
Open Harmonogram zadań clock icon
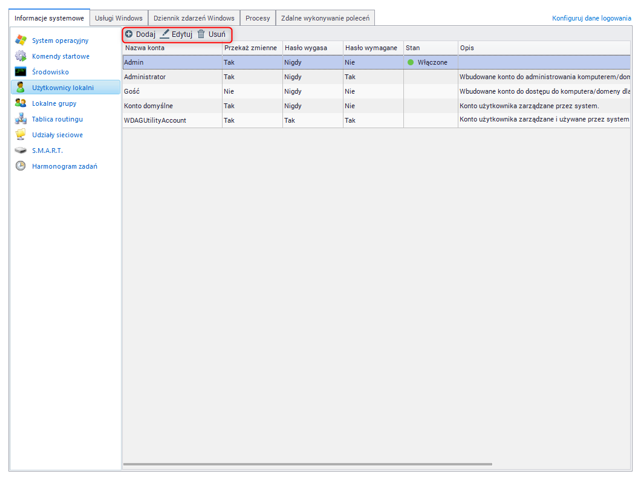coord(21,166)
